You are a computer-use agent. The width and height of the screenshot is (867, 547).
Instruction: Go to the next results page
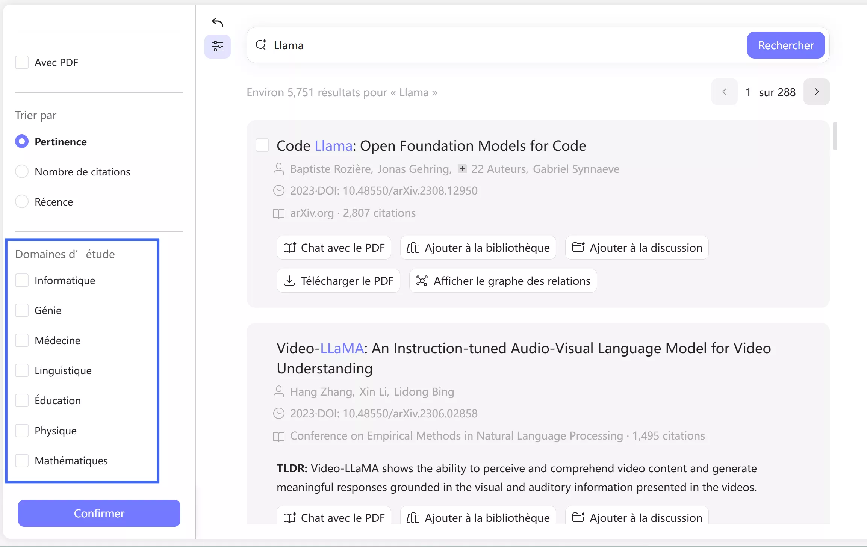tap(816, 92)
